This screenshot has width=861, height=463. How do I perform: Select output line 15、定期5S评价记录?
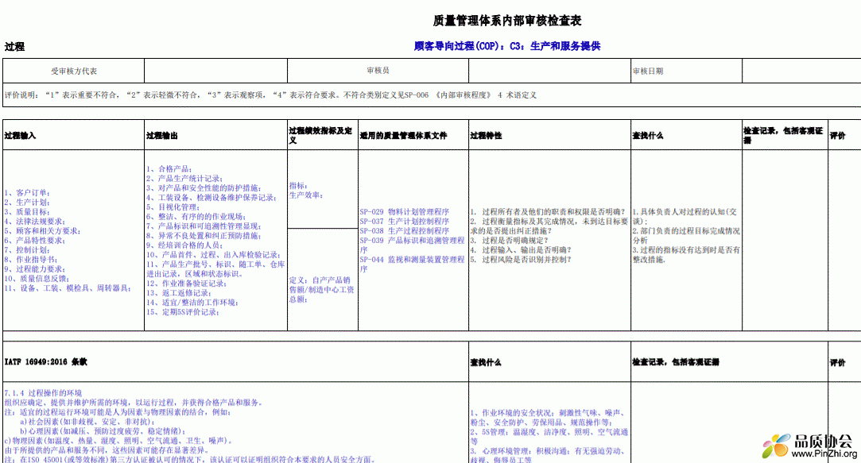[182, 312]
